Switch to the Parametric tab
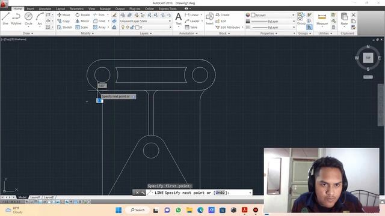The height and width of the screenshot is (216, 385). point(76,8)
